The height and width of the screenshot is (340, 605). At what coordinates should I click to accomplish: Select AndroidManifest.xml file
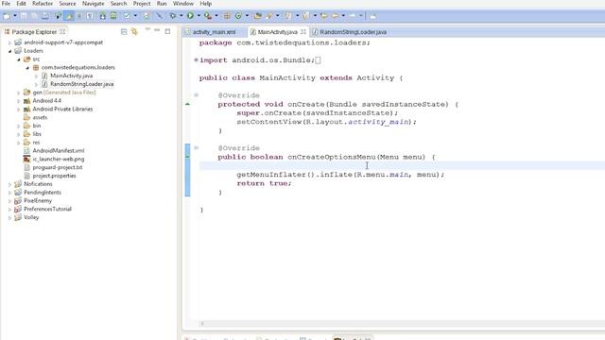pos(58,151)
